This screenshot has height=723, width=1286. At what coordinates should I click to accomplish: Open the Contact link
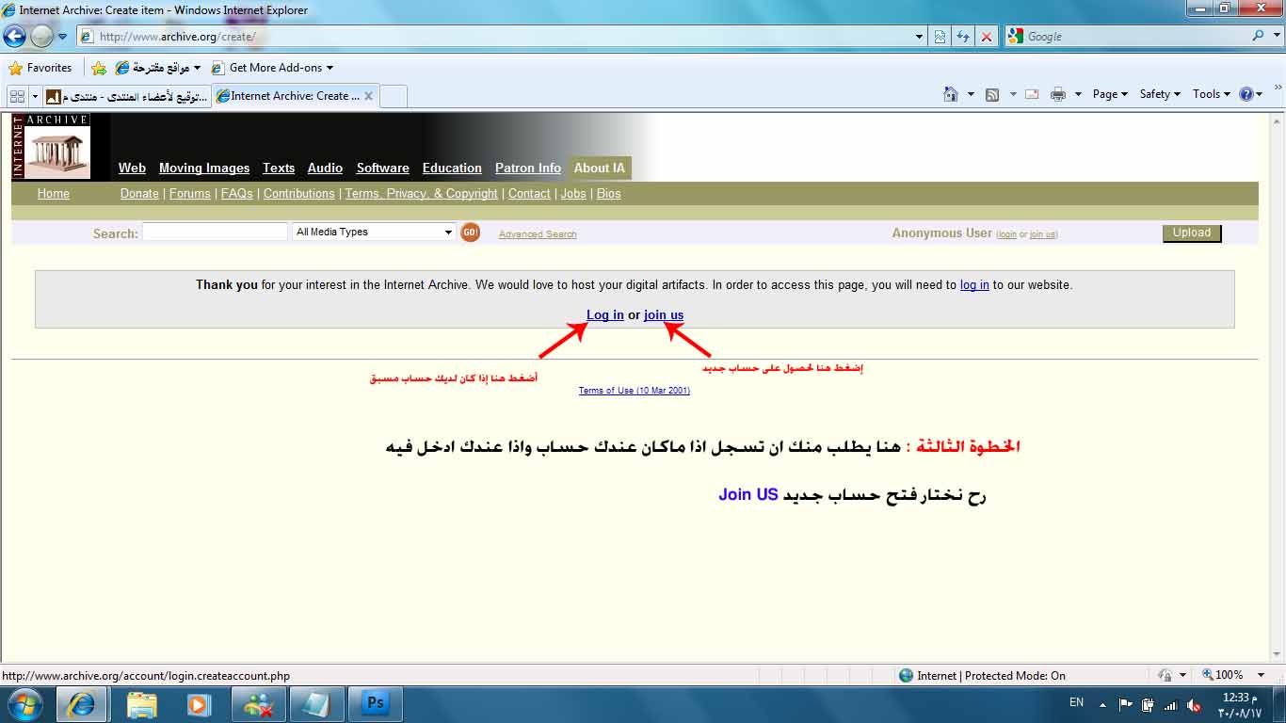click(x=529, y=193)
